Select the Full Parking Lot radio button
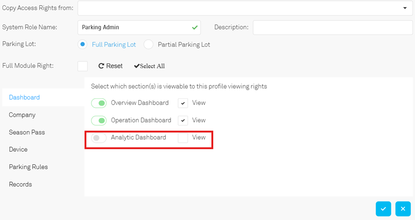Image resolution: width=415 pixels, height=220 pixels. (83, 45)
